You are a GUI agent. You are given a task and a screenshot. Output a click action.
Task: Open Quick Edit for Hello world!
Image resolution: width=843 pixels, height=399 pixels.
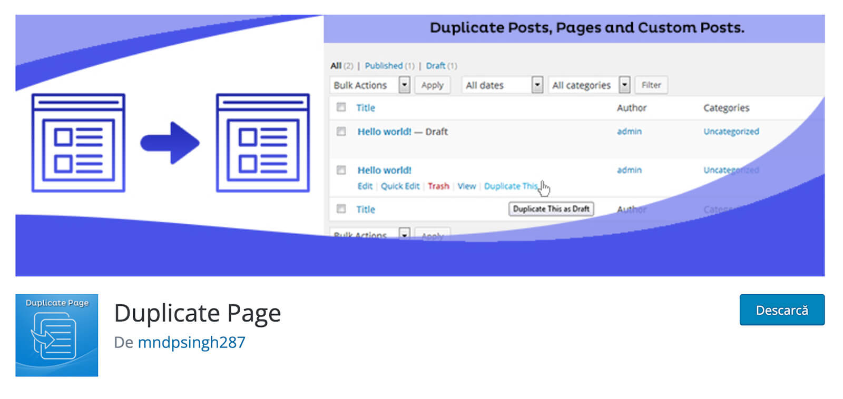400,186
